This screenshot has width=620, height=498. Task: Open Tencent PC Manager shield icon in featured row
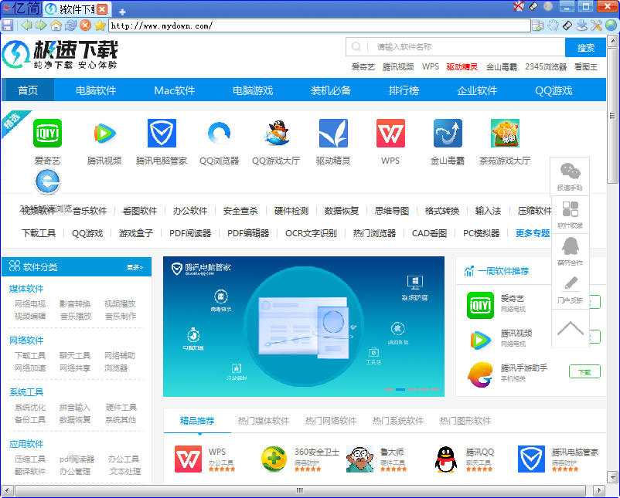pyautogui.click(x=162, y=133)
